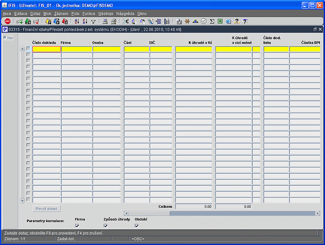Click the column layout icon
325x245 pixels.
click(x=167, y=21)
